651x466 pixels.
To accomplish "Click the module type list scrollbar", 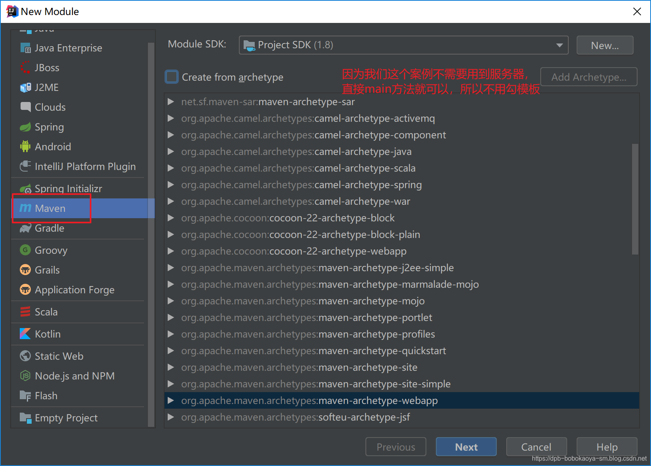I will tap(151, 235).
